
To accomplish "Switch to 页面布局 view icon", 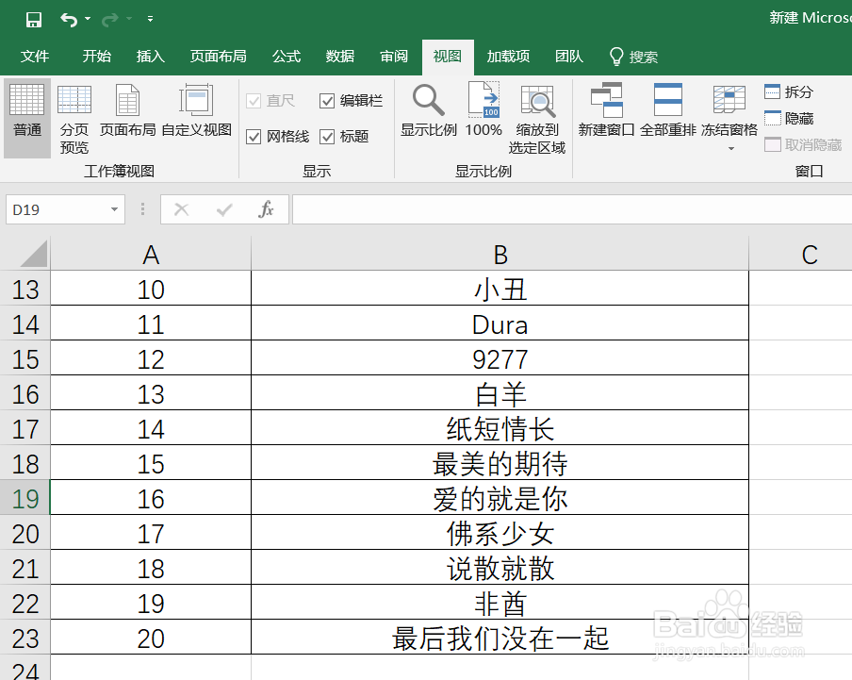I will point(127,111).
